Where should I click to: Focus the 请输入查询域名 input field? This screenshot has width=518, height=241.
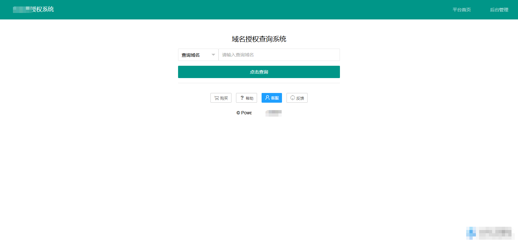tap(279, 55)
